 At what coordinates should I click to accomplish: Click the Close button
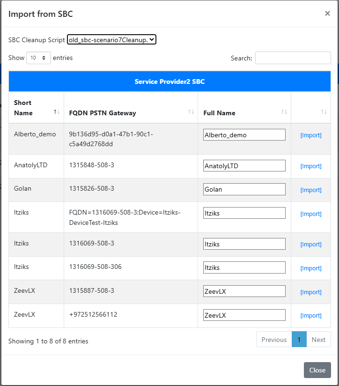point(317,370)
